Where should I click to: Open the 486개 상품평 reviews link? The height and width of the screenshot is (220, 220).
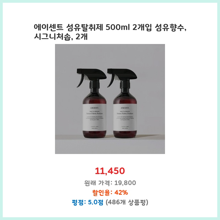click(127, 202)
